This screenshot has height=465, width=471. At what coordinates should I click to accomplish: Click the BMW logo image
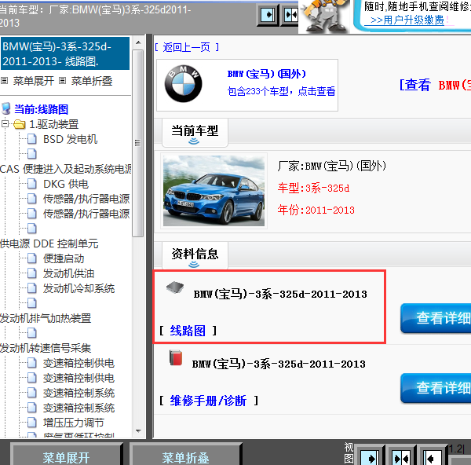(183, 83)
